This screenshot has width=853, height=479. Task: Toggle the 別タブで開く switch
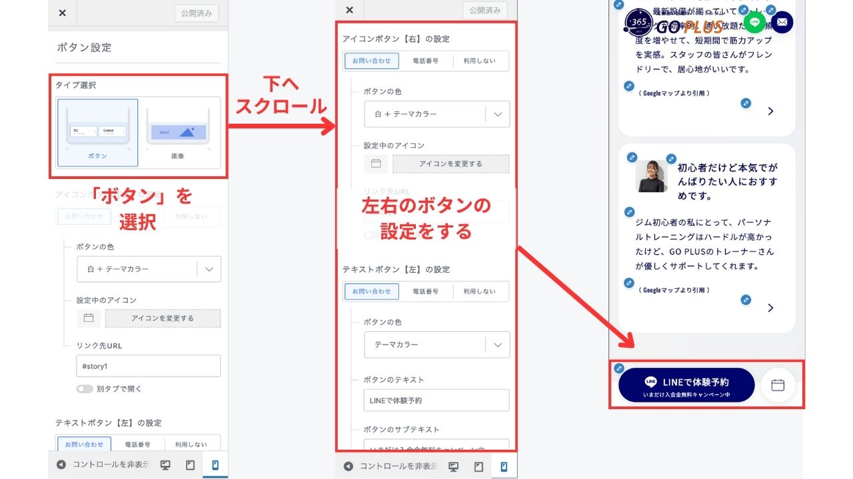tap(85, 389)
